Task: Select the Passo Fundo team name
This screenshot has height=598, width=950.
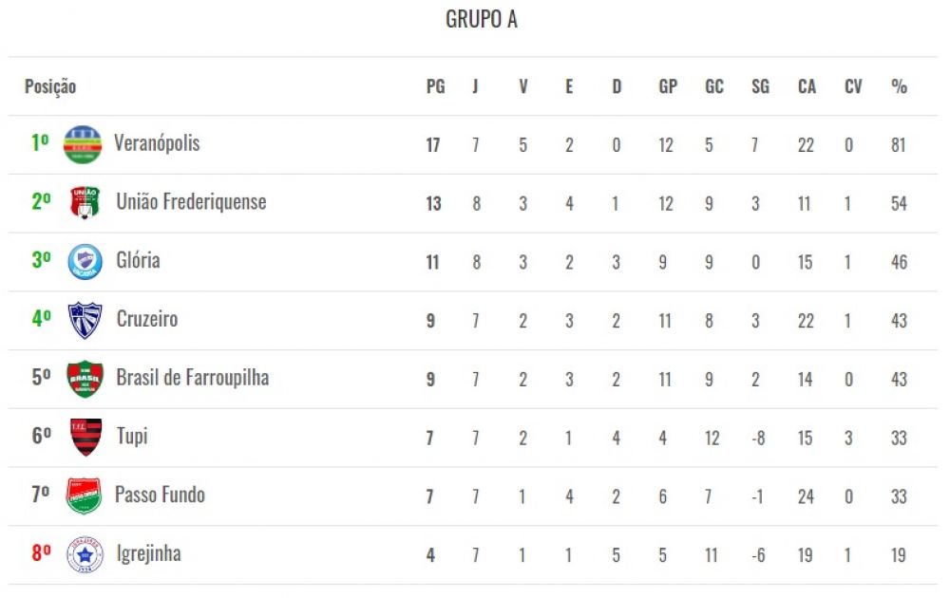Action: (160, 495)
